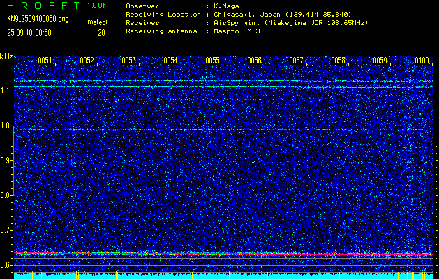The width and height of the screenshot is (439, 279).
Task: Click the date stamp 25.09.10 00:50
Action: pos(29,33)
